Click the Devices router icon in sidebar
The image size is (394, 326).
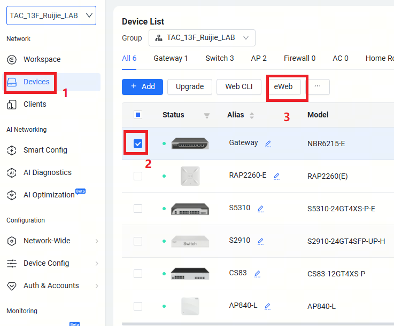(x=12, y=82)
